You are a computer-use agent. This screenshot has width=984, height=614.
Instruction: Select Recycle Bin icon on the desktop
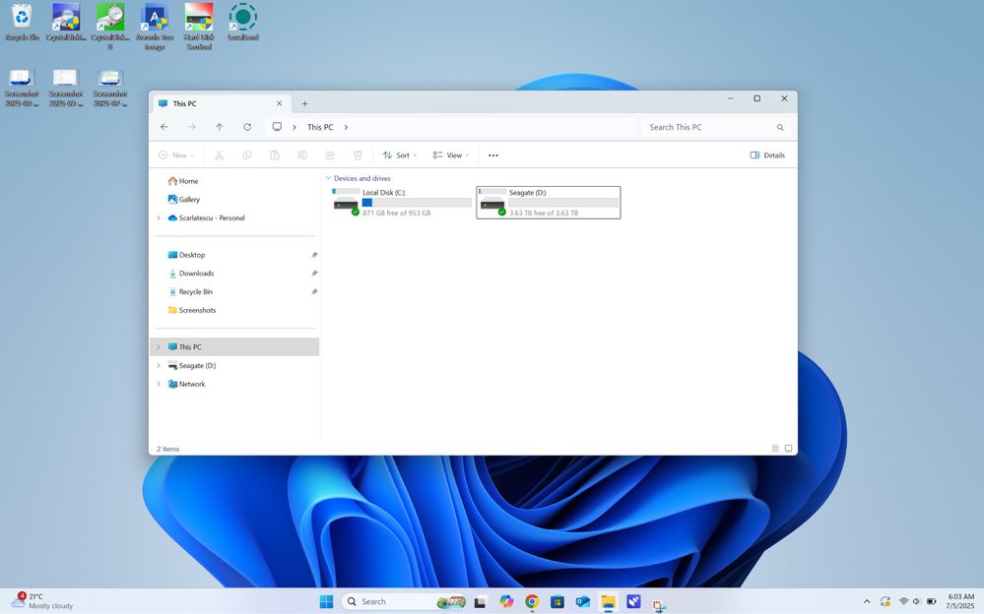click(x=22, y=22)
